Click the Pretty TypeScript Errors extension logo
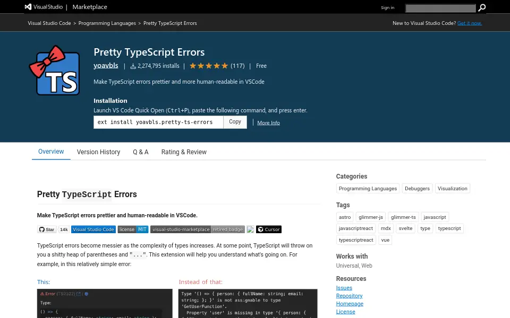The width and height of the screenshot is (510, 318). pos(54,70)
